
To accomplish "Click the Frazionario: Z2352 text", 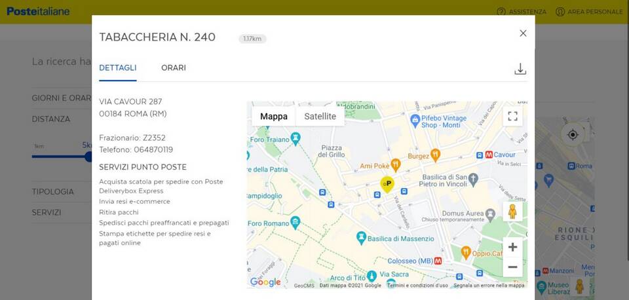I will coord(132,138).
